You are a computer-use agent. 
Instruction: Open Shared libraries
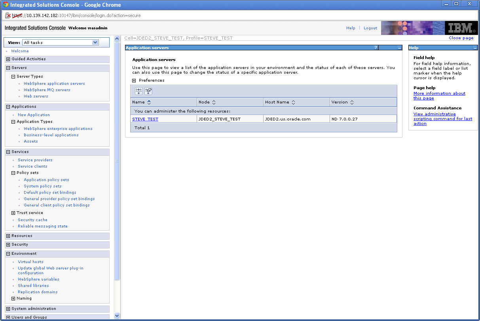click(x=33, y=286)
